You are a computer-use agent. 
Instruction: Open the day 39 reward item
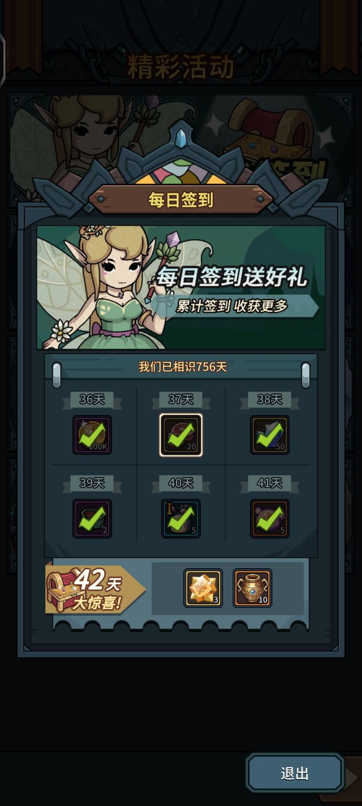[x=92, y=518]
